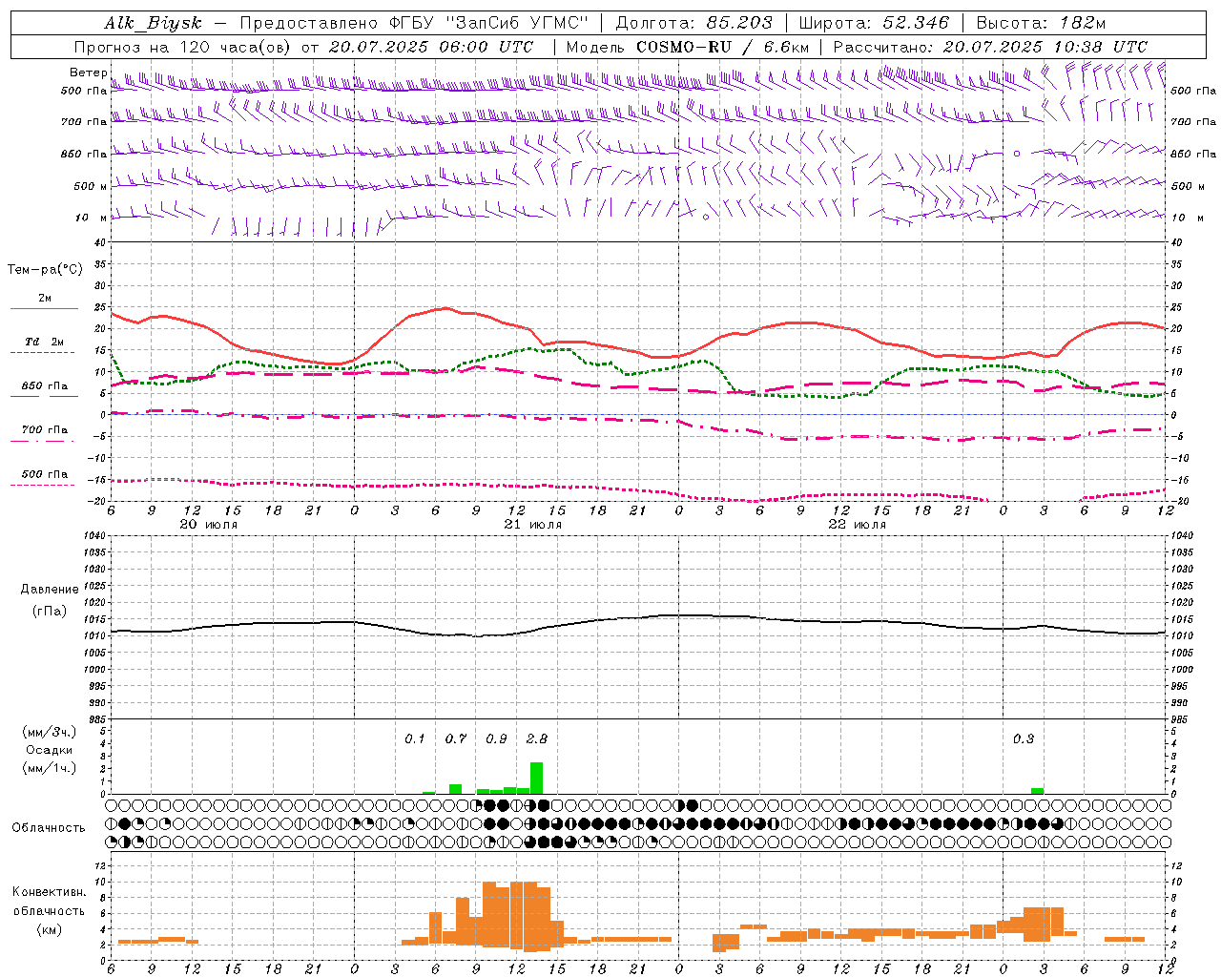Click the Осадки precipitation label
Viewport: 1221px width, 977px height.
coord(50,750)
